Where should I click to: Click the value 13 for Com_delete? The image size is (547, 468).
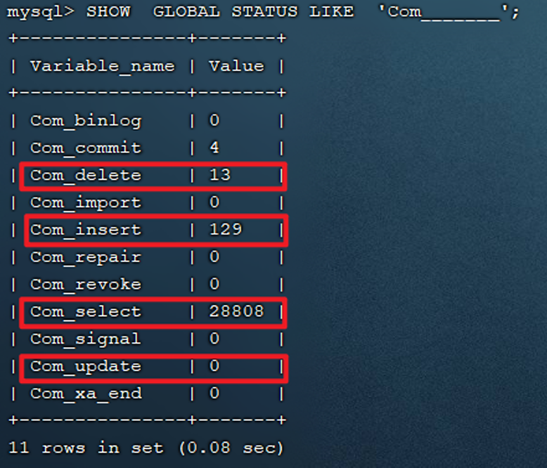coord(220,175)
